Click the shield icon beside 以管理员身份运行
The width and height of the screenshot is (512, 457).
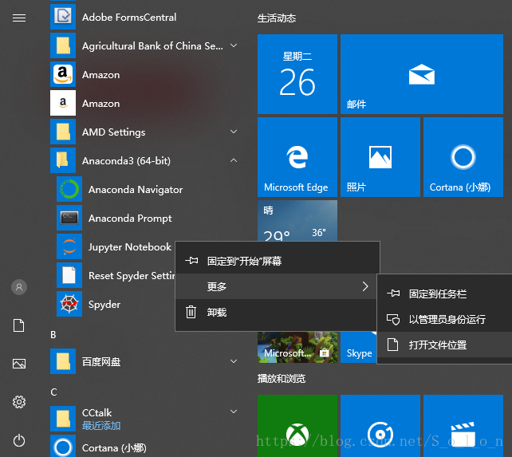pyautogui.click(x=393, y=319)
